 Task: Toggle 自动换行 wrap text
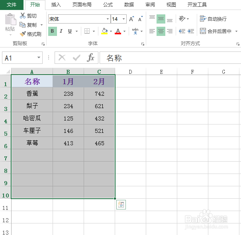pyautogui.click(x=213, y=19)
